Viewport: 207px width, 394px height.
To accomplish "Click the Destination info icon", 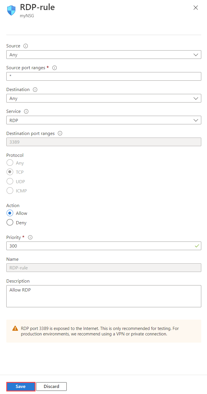I will [35, 89].
